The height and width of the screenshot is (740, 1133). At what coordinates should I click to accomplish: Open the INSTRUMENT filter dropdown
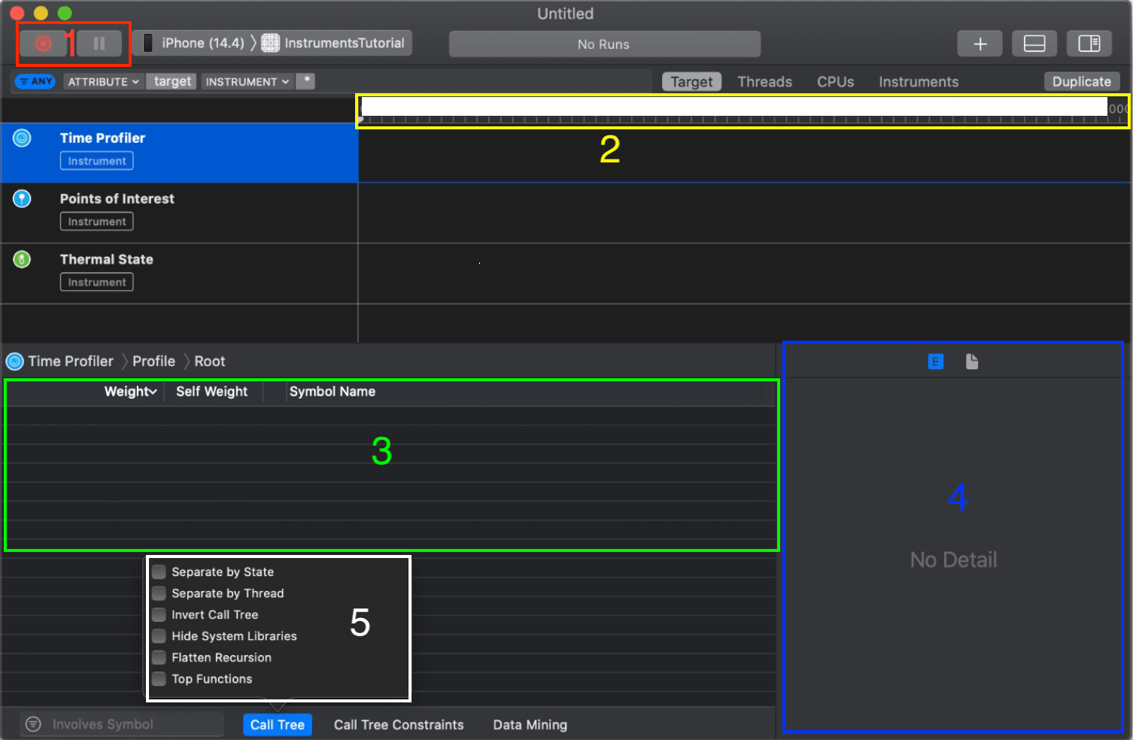click(247, 81)
